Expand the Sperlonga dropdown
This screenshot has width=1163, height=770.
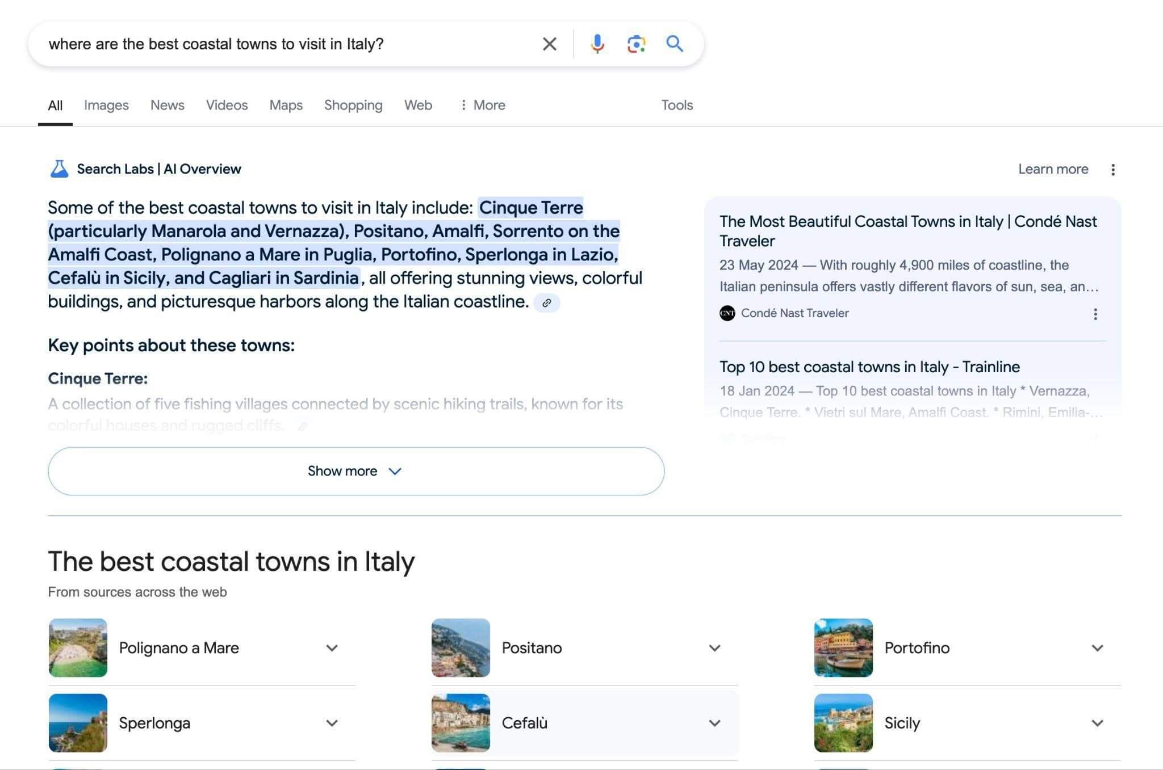click(331, 722)
